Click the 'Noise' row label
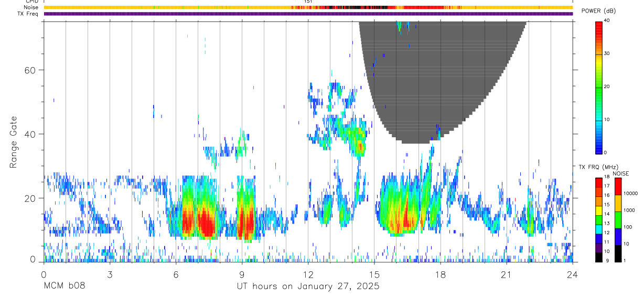The image size is (644, 297). 31,7
